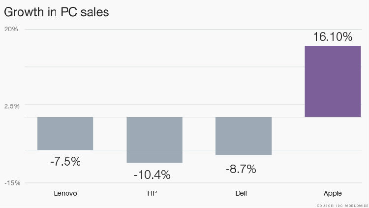Select the gray HP bar

[154, 139]
